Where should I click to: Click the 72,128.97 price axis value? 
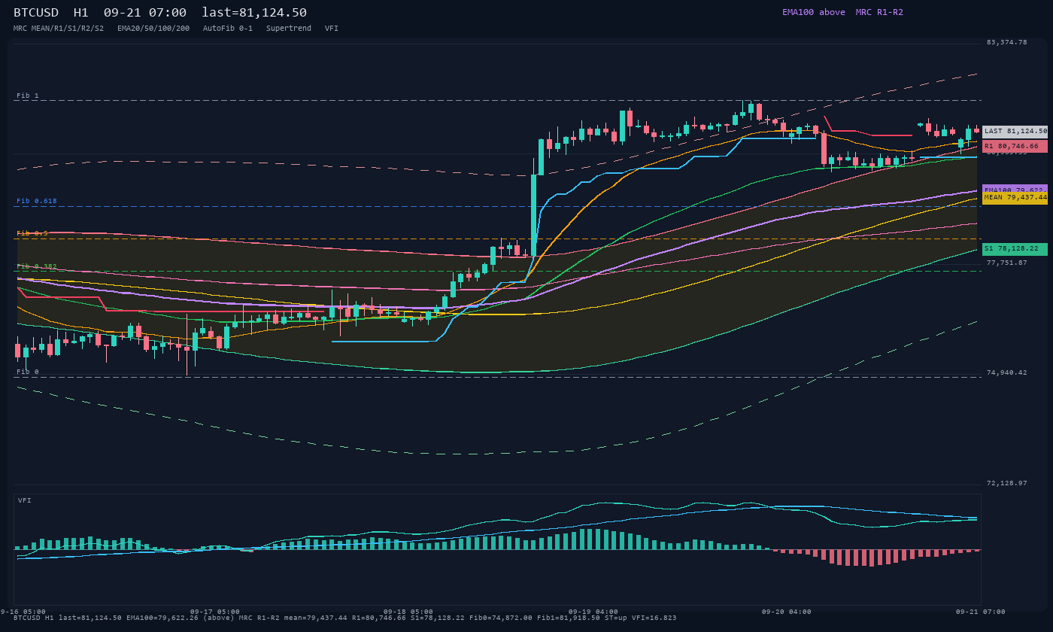[1006, 483]
